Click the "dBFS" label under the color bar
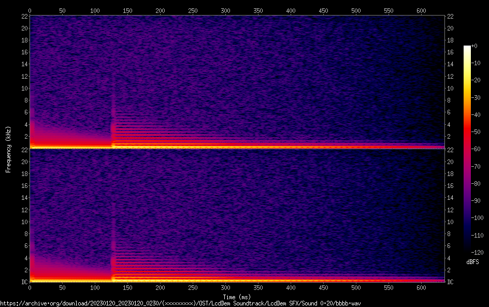Viewport: 489px width, 307px height. [472, 262]
